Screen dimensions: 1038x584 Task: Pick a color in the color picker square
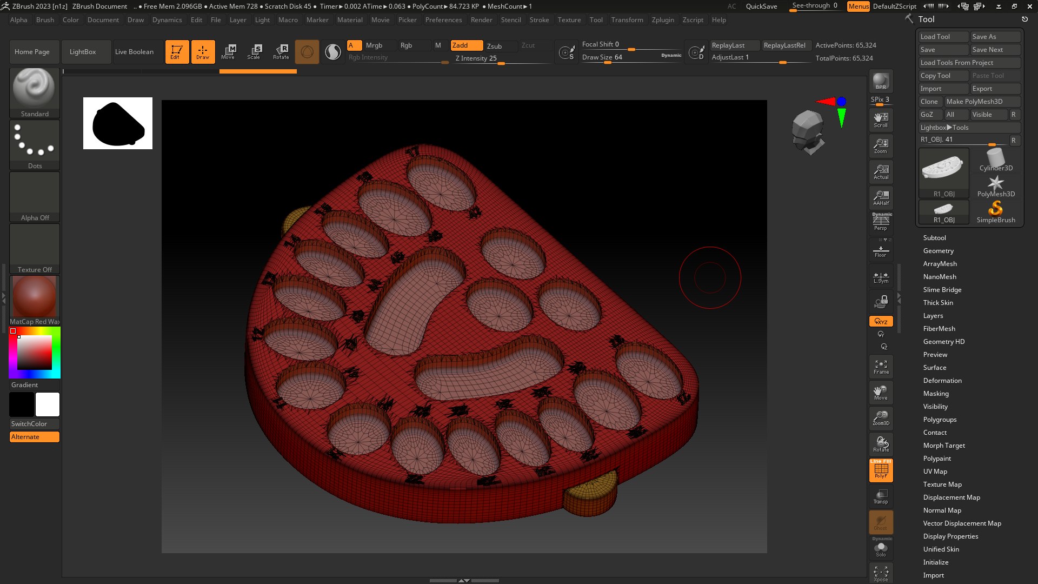point(35,353)
